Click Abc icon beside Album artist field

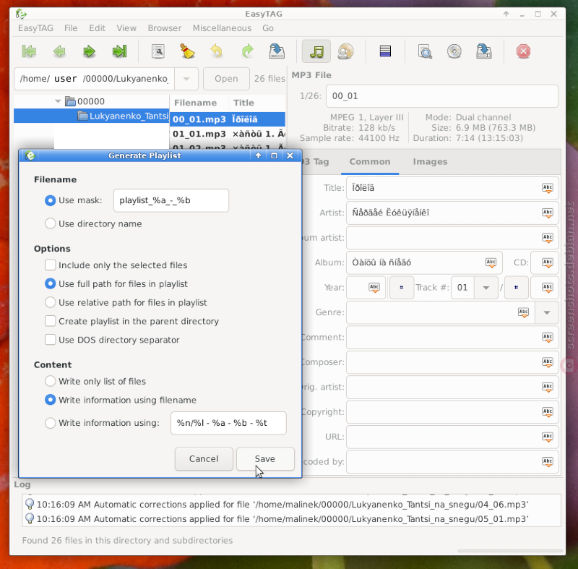pyautogui.click(x=548, y=237)
